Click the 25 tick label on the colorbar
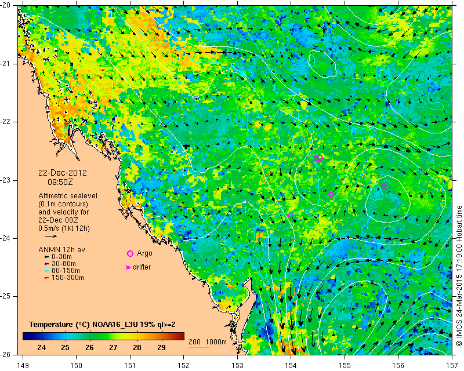The image size is (464, 371). click(66, 348)
